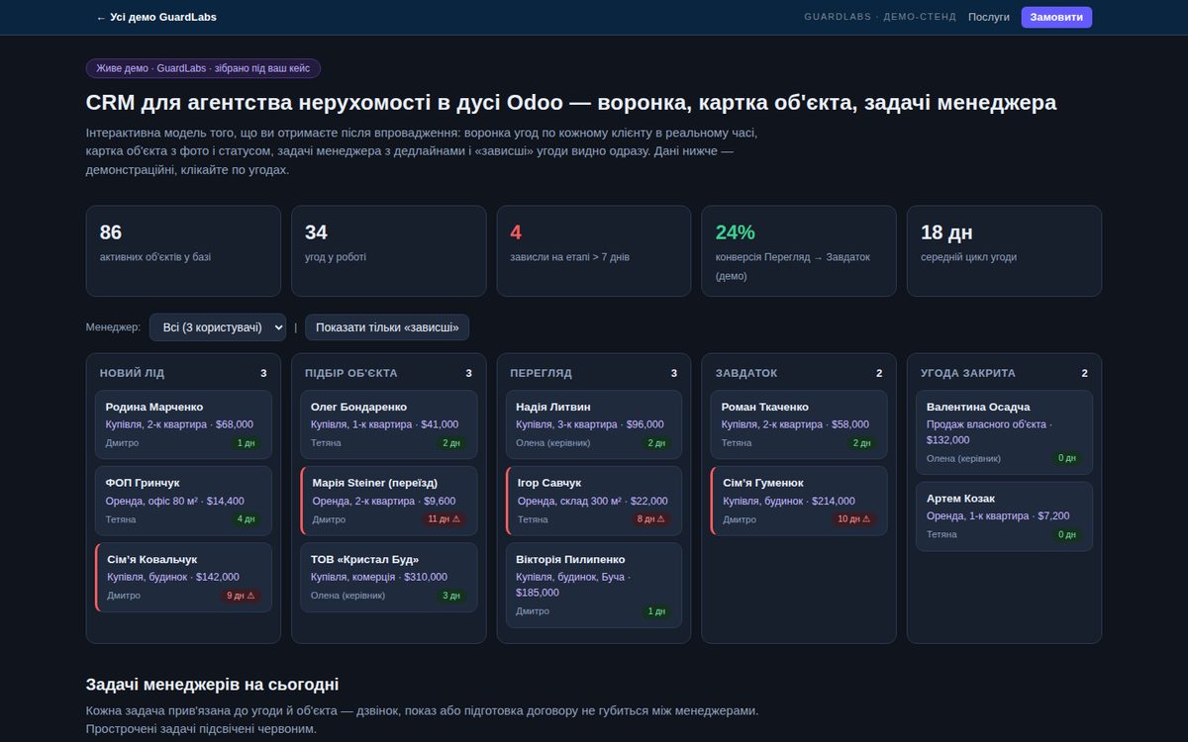
Task: Open the Олег Бондаренко deal card
Action: [388, 424]
